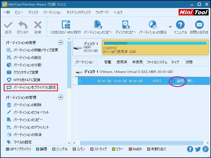Sort by 容量 column header
The width and height of the screenshot is (211, 158).
(x=104, y=62)
